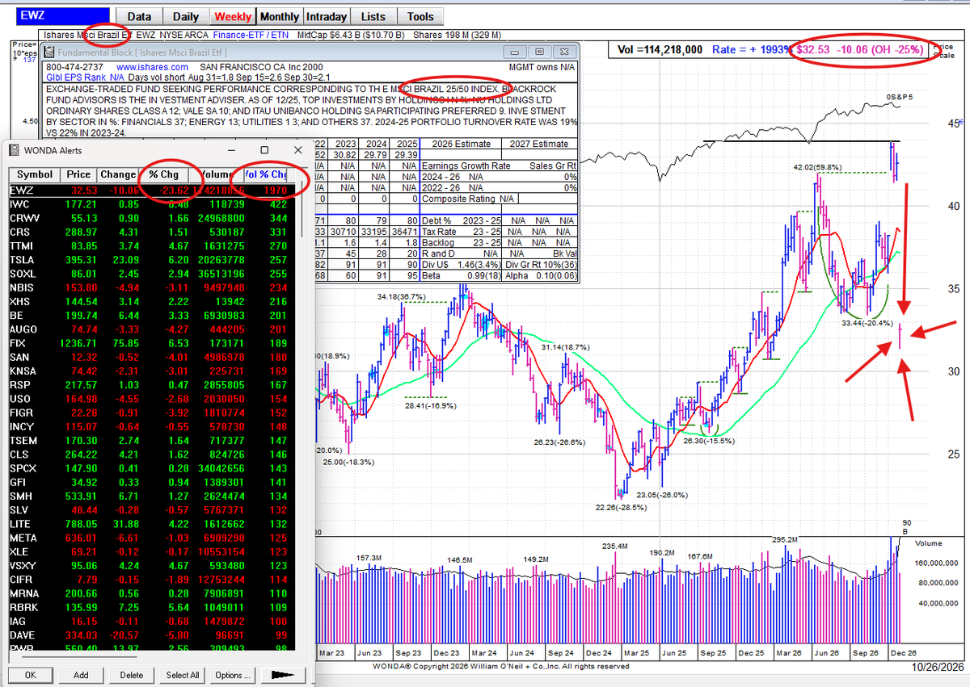
Task: Click the EWZ symbol entry box
Action: (63, 16)
